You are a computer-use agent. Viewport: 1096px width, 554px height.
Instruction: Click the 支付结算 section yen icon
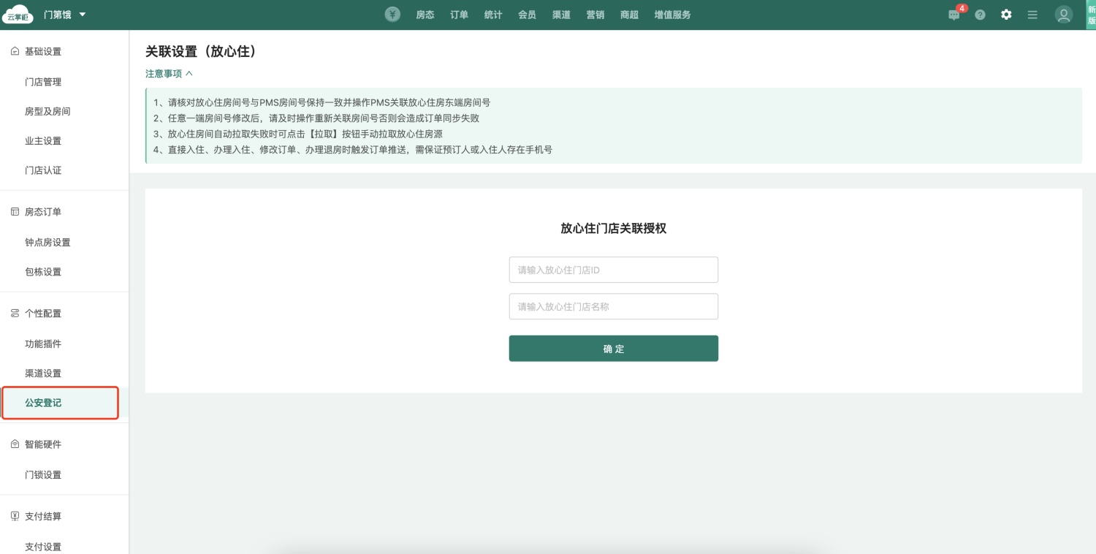[x=15, y=516]
